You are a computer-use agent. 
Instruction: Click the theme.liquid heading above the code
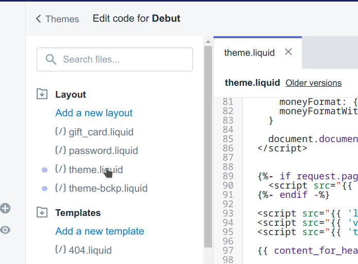(x=252, y=83)
